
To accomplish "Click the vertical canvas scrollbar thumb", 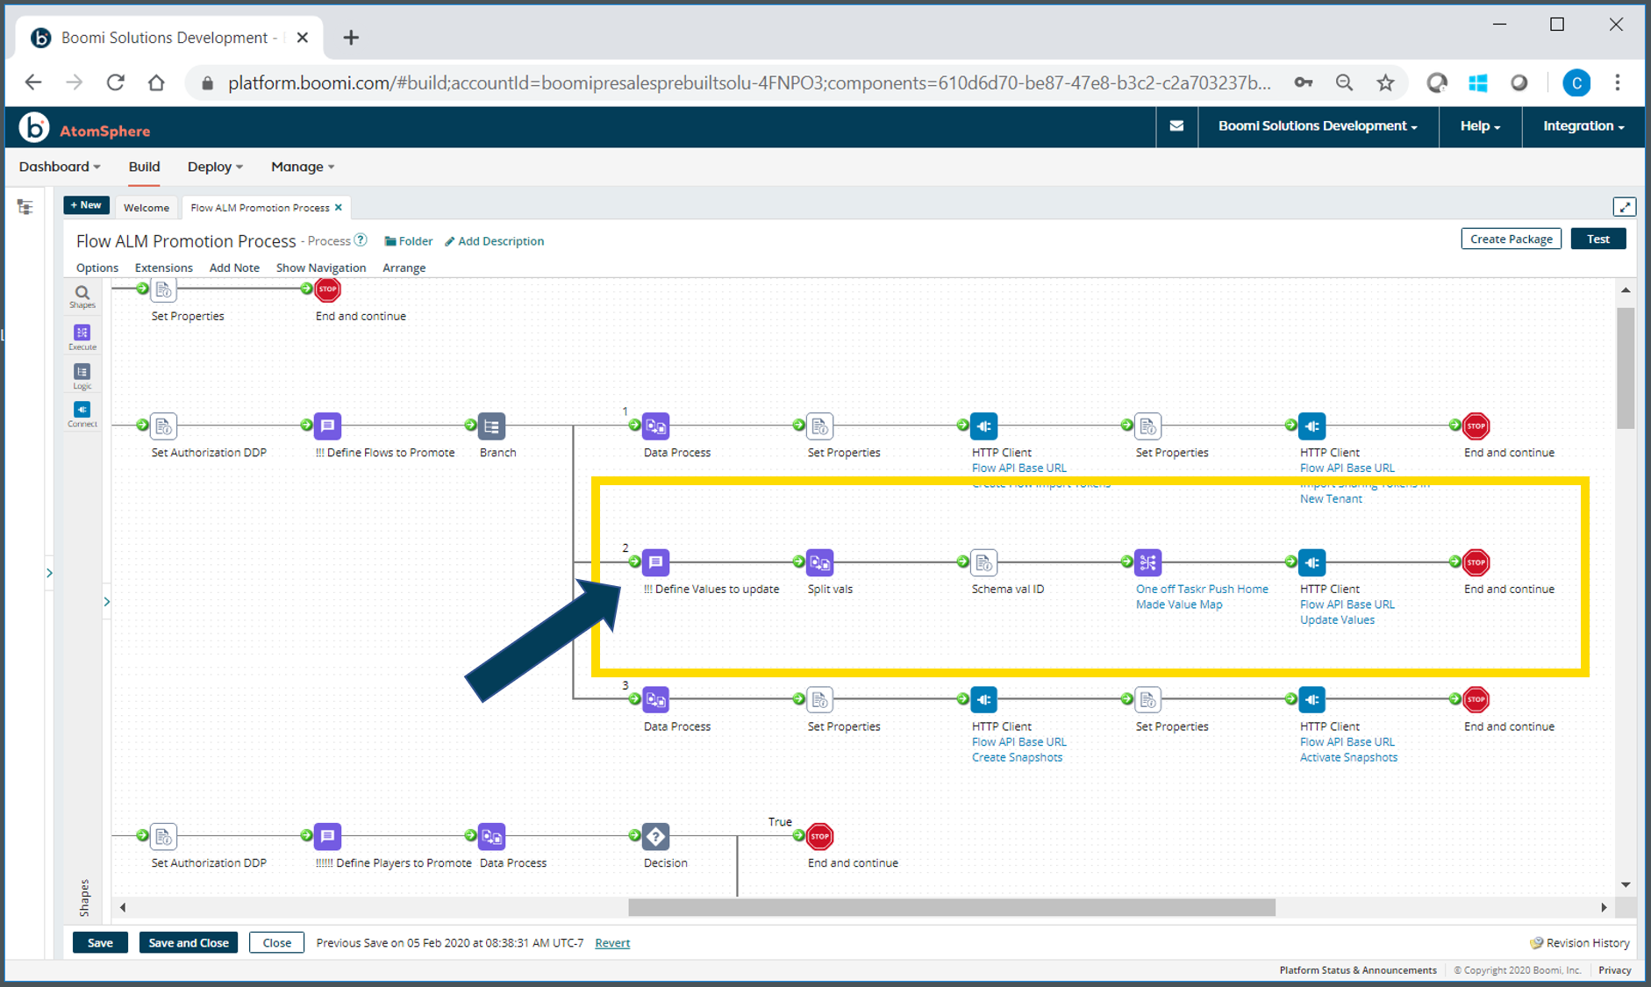I will [x=1626, y=368].
